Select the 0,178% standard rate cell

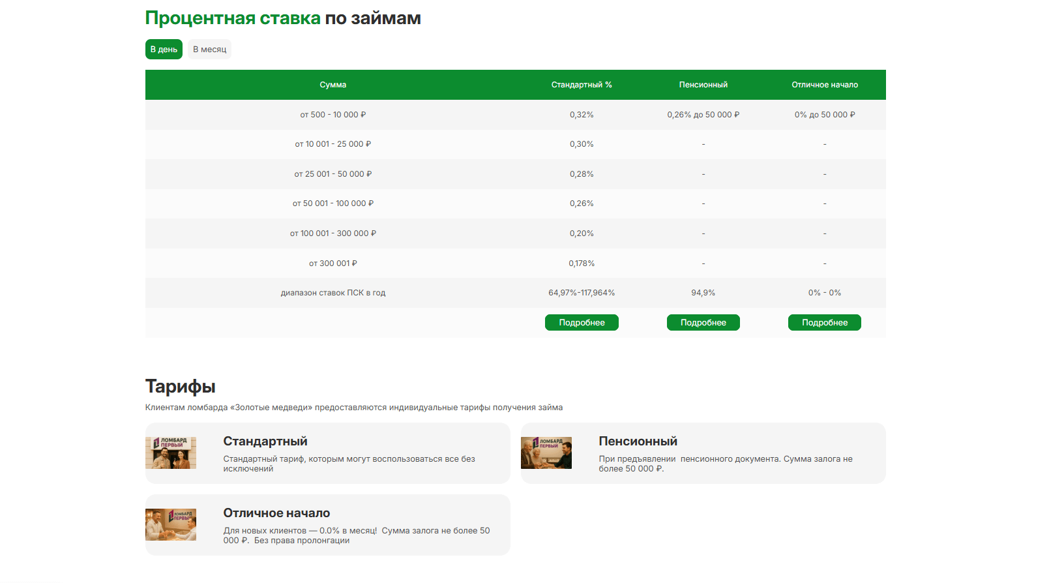point(582,263)
